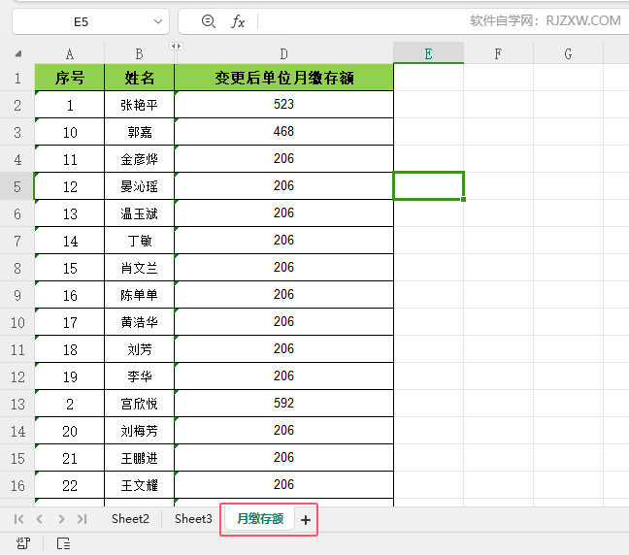The width and height of the screenshot is (629, 555).
Task: Click the select-all corner triangle
Action: tap(17, 53)
